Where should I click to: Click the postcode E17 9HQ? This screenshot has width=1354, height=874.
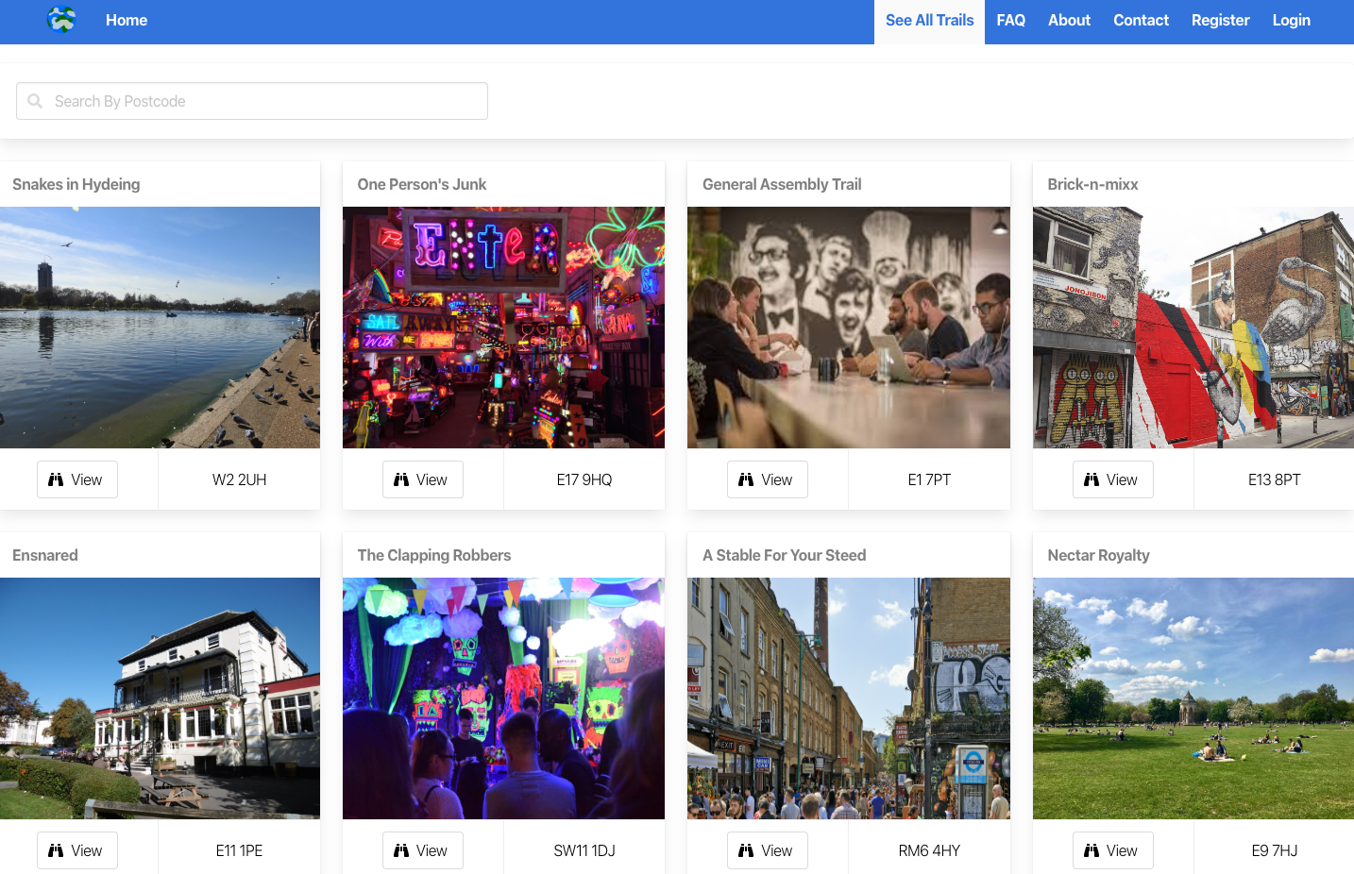coord(584,479)
